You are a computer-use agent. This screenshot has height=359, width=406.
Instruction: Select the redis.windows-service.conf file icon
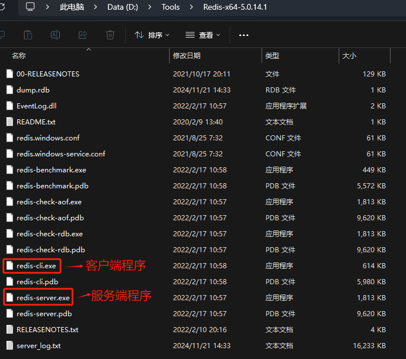point(10,154)
